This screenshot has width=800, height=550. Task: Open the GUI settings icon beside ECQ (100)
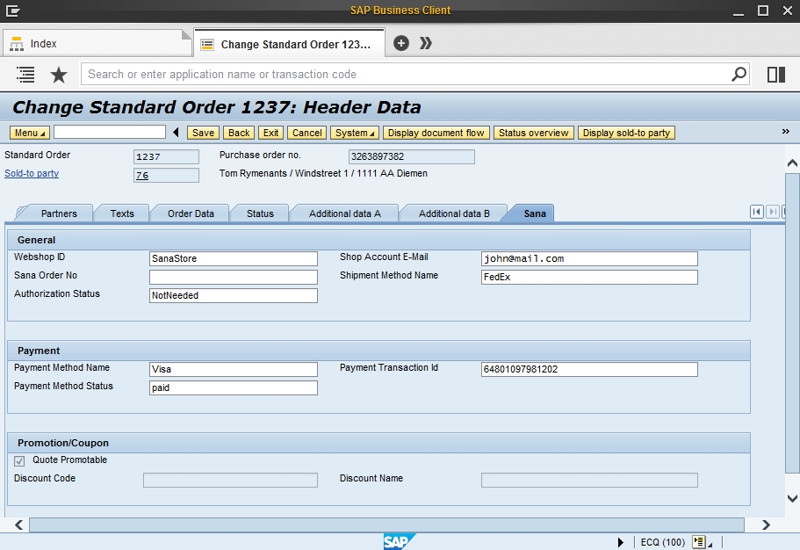tap(700, 542)
